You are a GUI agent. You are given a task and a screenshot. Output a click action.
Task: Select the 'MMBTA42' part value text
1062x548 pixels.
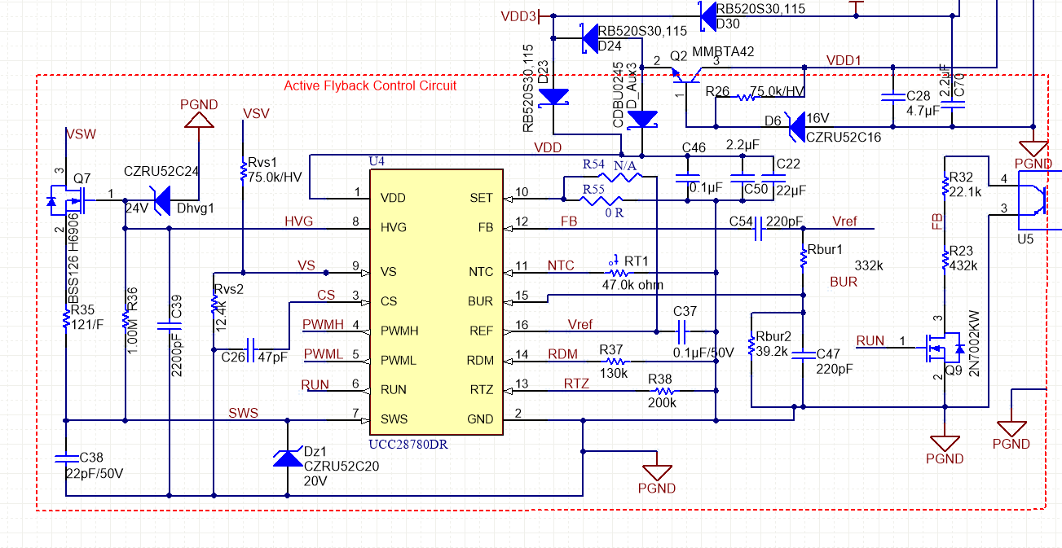click(723, 51)
